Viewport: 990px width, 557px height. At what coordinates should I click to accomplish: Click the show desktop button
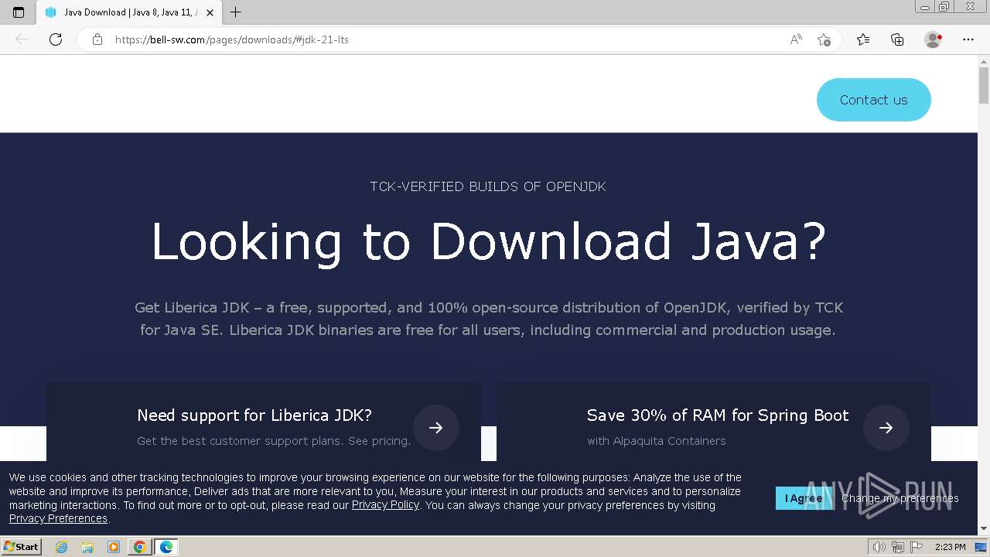pos(981,547)
